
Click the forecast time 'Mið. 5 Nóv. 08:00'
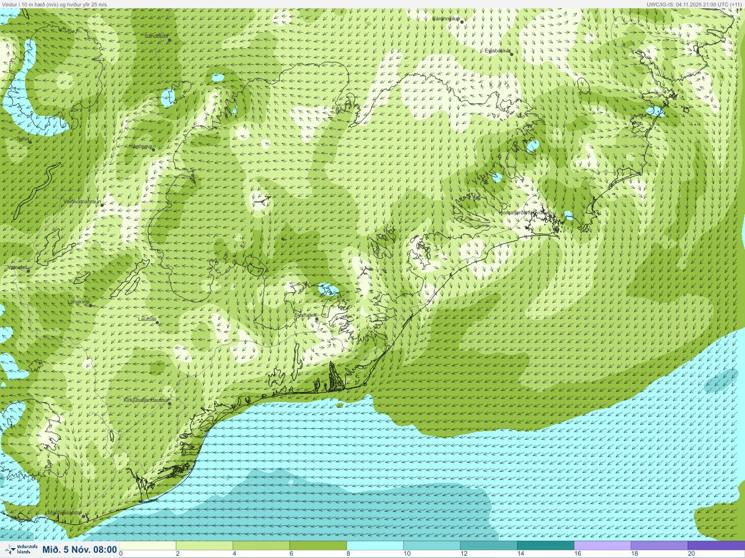click(80, 549)
